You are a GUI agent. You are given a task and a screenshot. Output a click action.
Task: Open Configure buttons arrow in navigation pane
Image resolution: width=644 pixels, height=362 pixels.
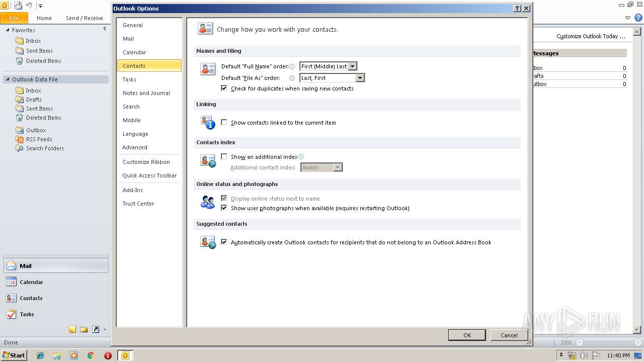(x=105, y=330)
